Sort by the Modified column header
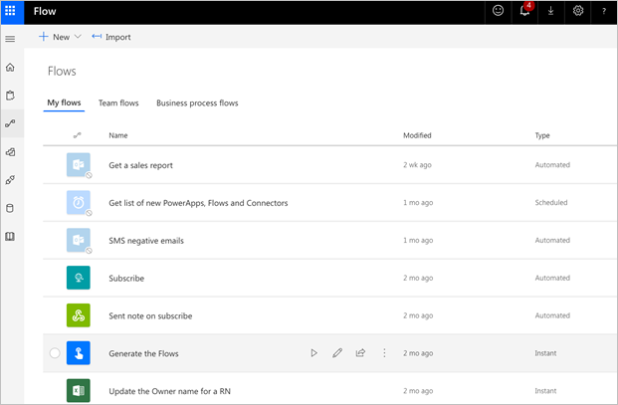Screen dimensions: 618x405 point(417,135)
